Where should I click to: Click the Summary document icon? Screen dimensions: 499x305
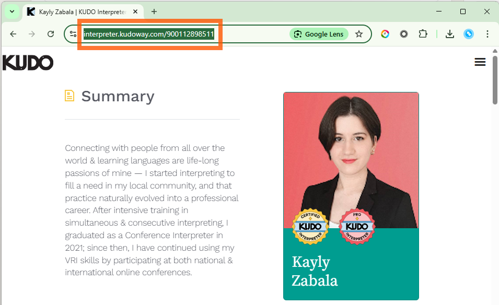(x=69, y=96)
